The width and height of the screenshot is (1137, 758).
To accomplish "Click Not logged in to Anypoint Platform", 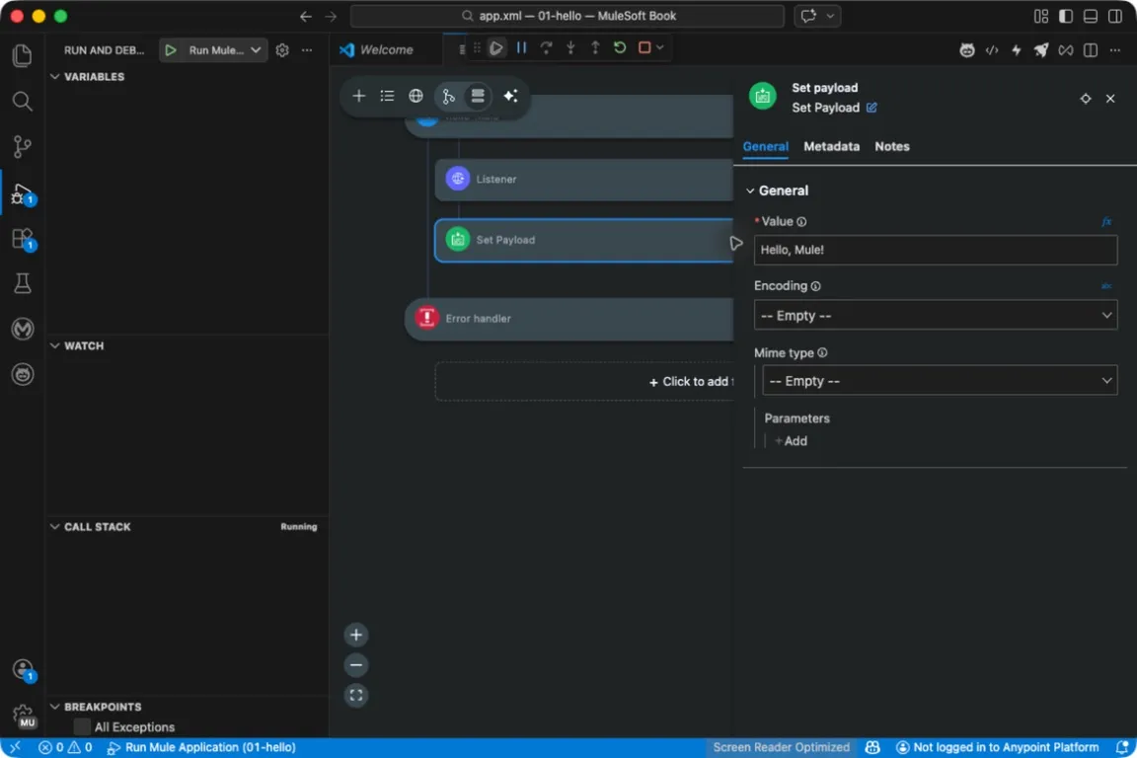I will coord(998,747).
